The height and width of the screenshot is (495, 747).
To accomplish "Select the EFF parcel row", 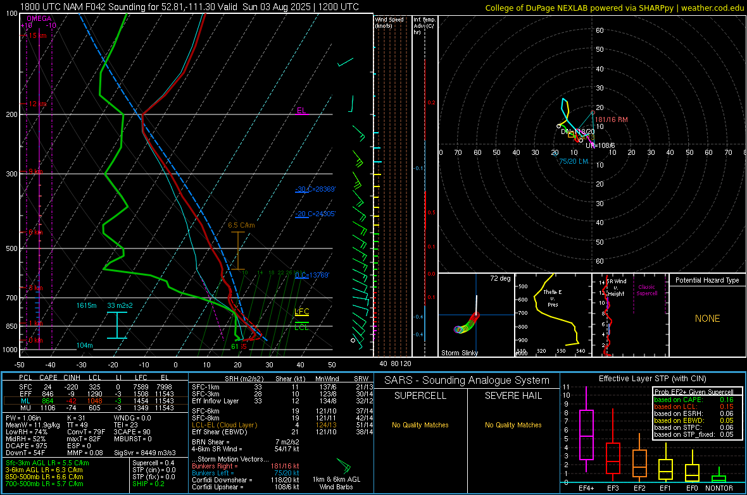I will pos(96,394).
